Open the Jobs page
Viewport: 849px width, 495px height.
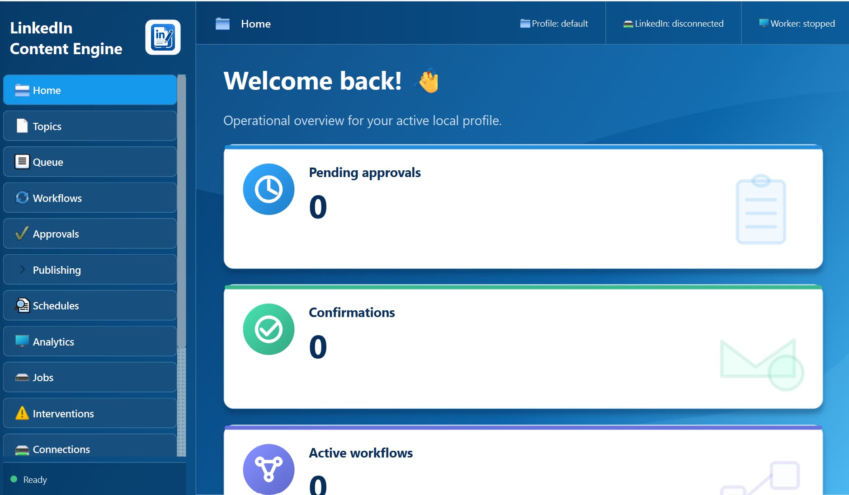[90, 377]
